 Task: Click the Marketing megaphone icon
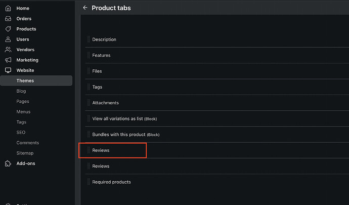(8, 60)
